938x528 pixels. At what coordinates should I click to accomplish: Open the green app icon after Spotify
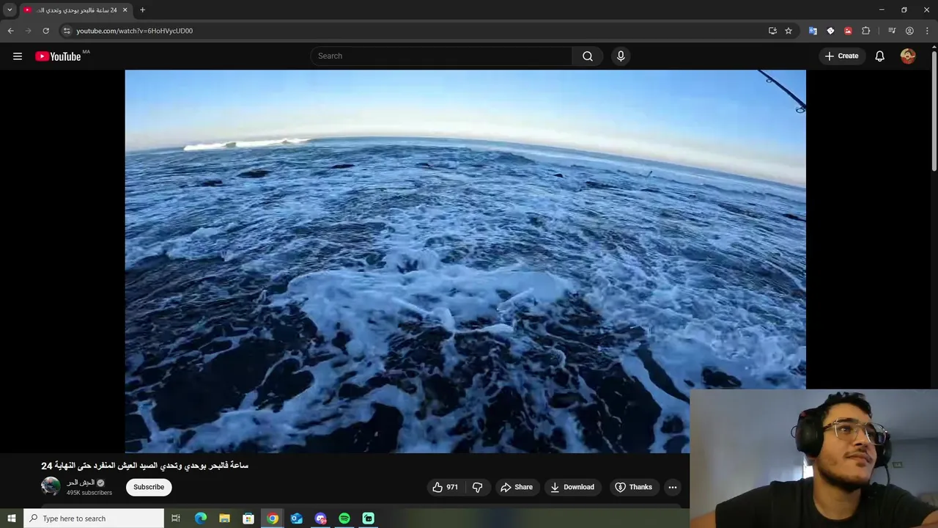[x=369, y=518]
